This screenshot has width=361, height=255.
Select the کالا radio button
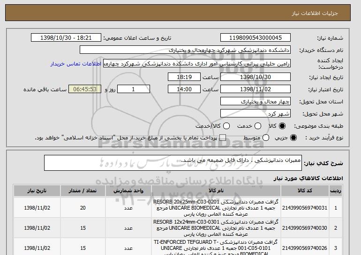(282, 126)
